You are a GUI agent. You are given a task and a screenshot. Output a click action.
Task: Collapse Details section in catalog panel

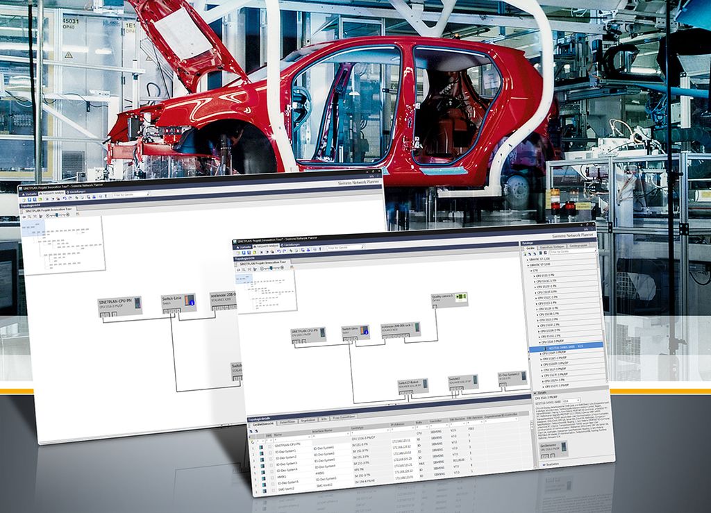point(535,393)
